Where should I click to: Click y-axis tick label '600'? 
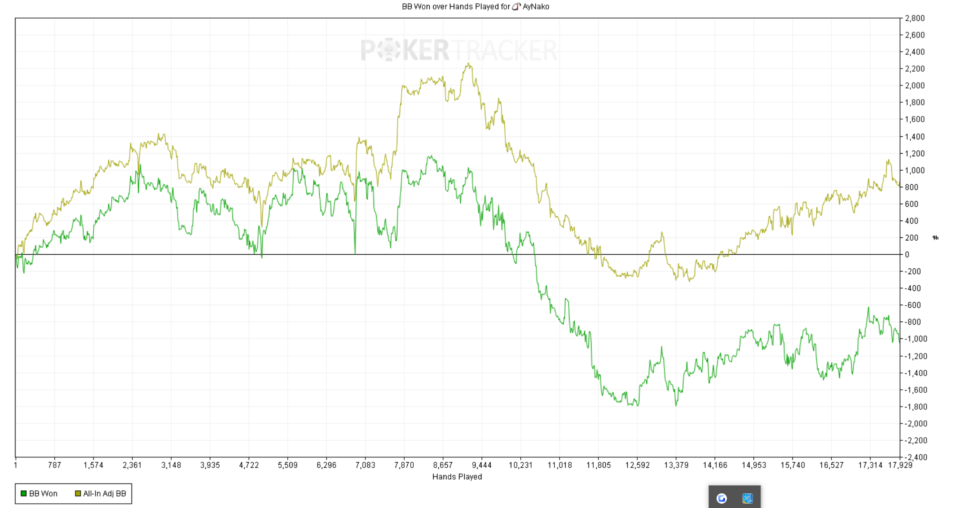click(x=912, y=204)
